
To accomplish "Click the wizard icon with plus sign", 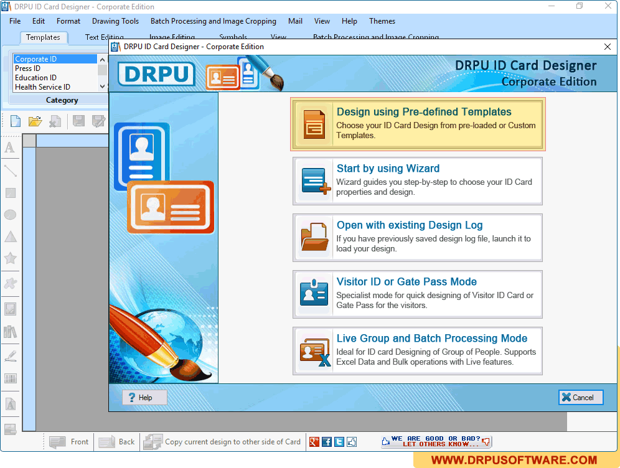I will tap(316, 181).
